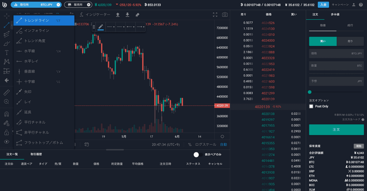
Task: Check the Post Only checkbox
Action: coord(311,106)
